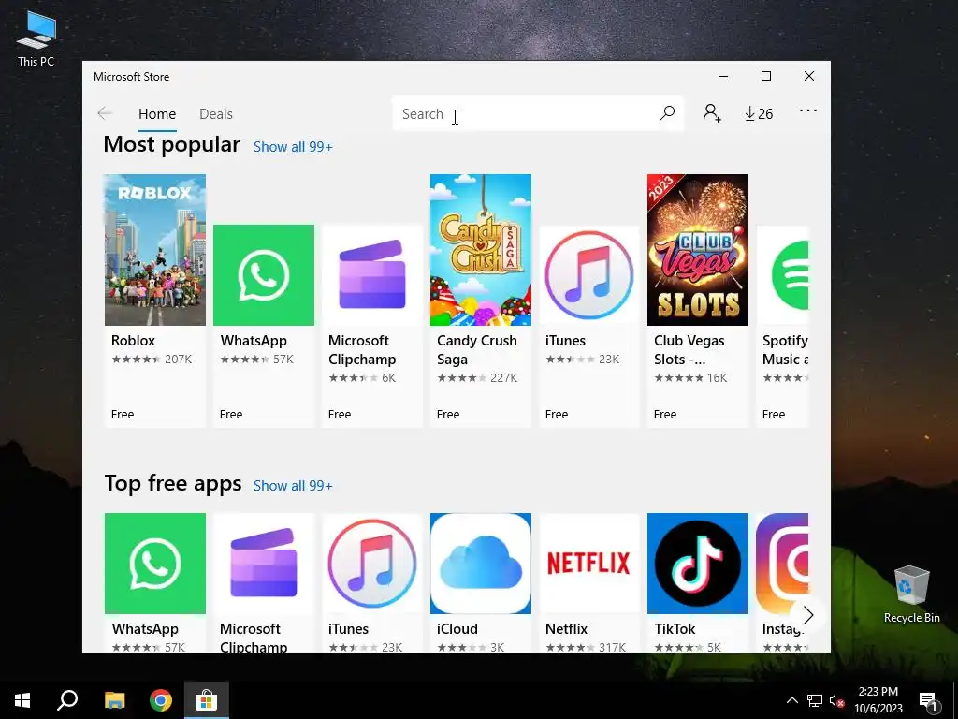Open Instagram app icon
This screenshot has width=958, height=719.
click(x=783, y=563)
